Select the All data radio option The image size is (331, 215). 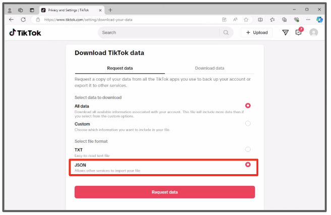point(248,105)
